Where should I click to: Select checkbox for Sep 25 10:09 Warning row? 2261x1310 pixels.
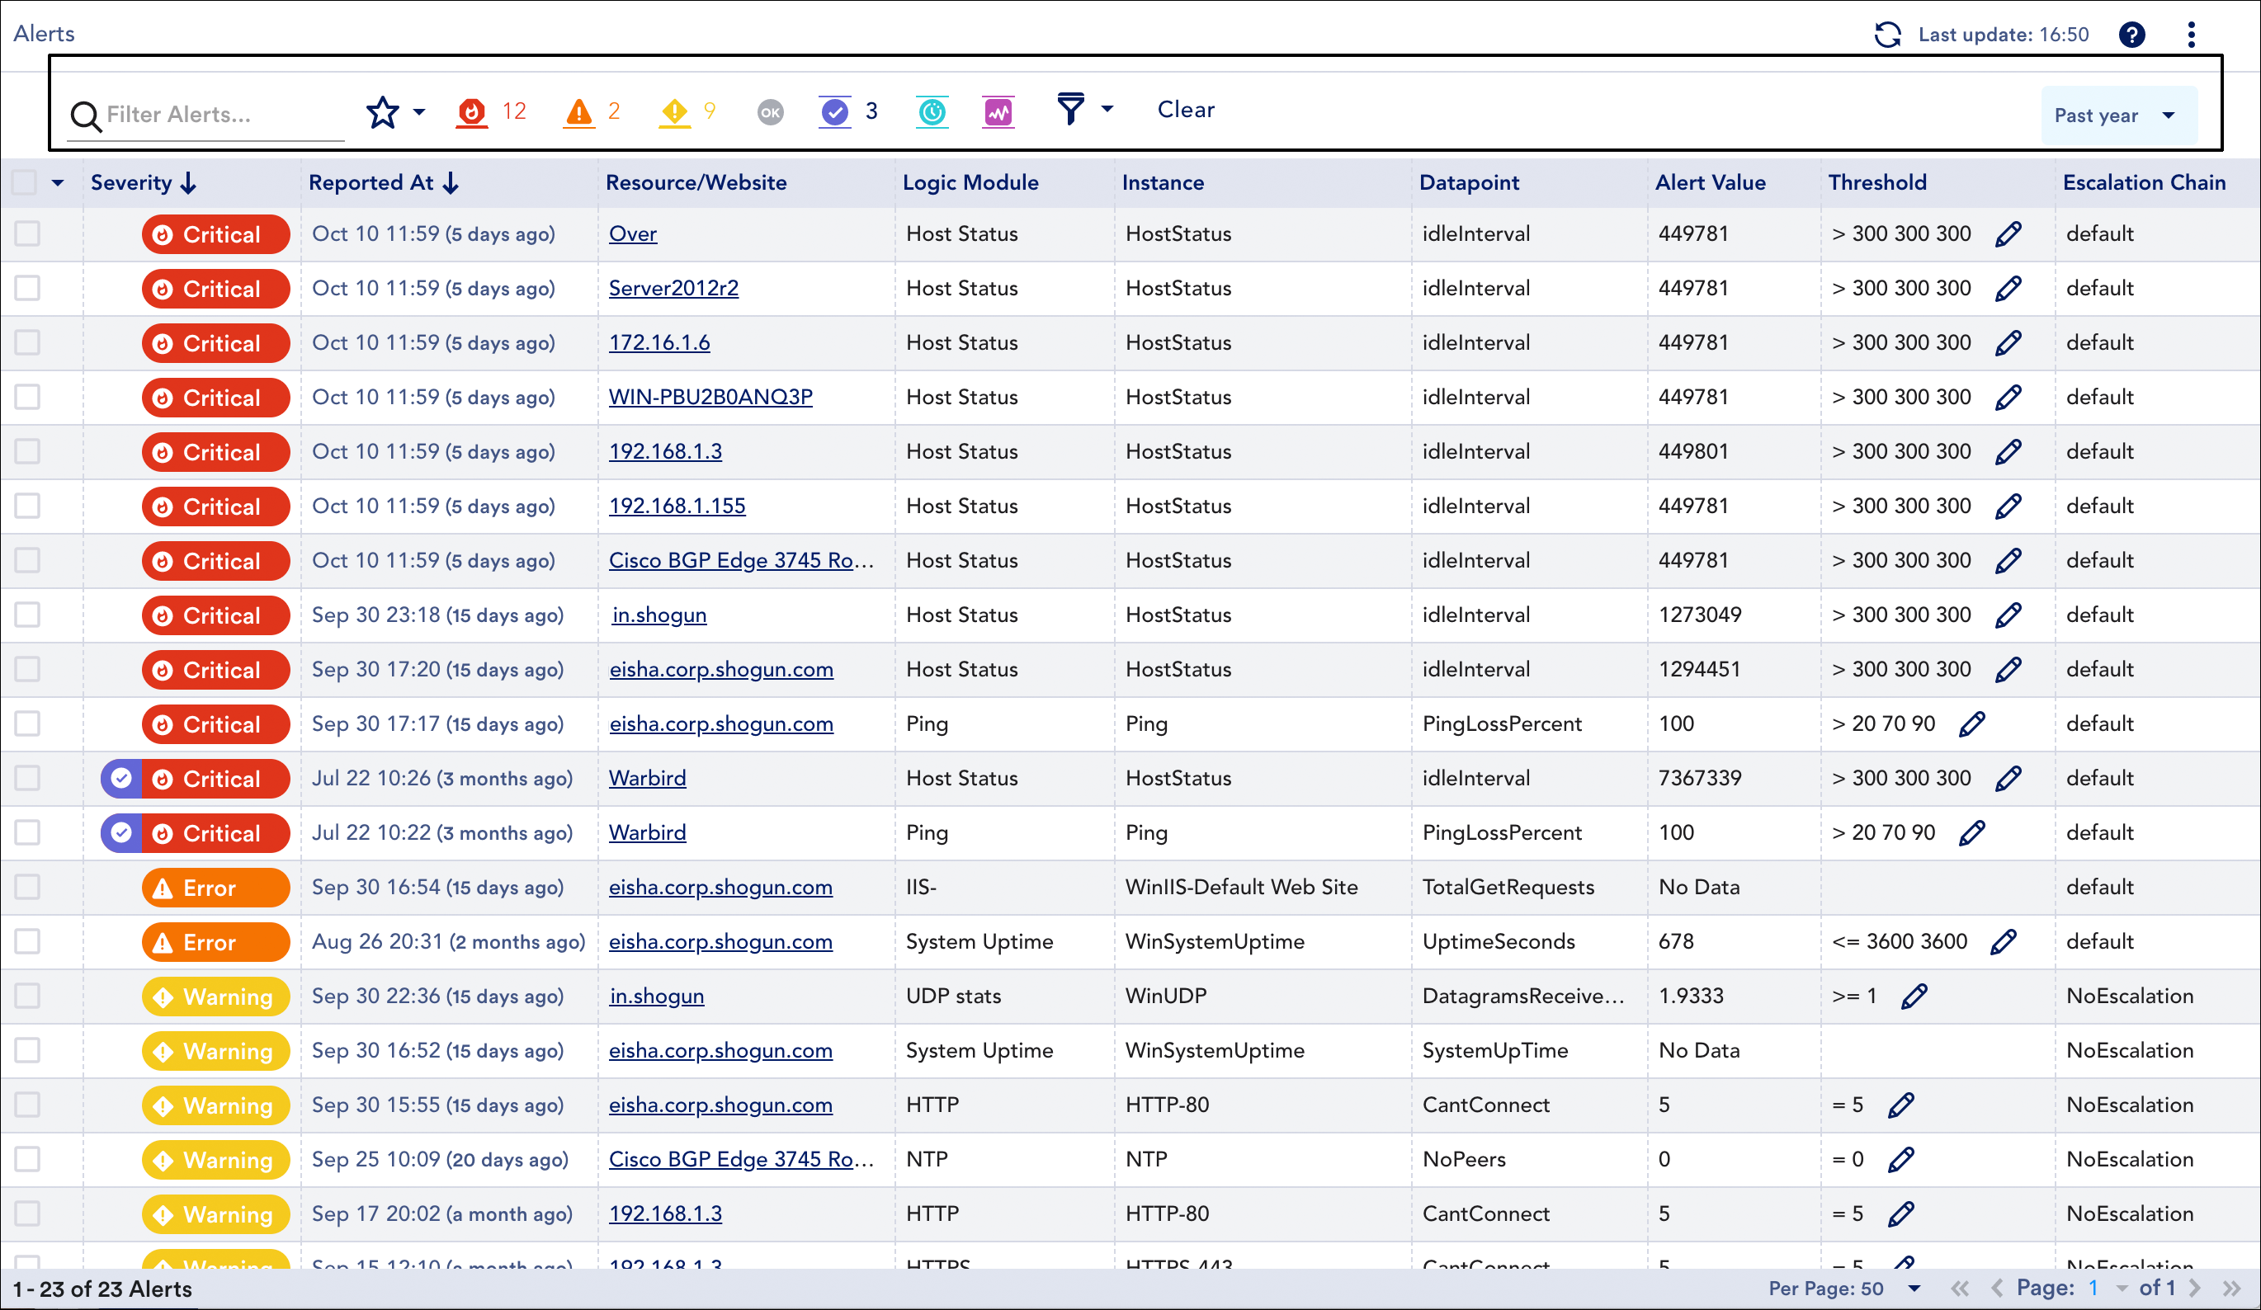pos(28,1159)
